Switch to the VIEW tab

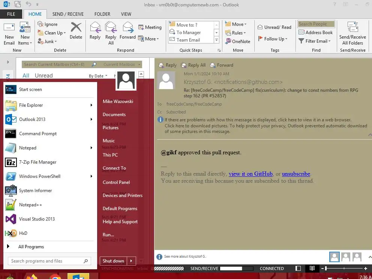pyautogui.click(x=126, y=14)
